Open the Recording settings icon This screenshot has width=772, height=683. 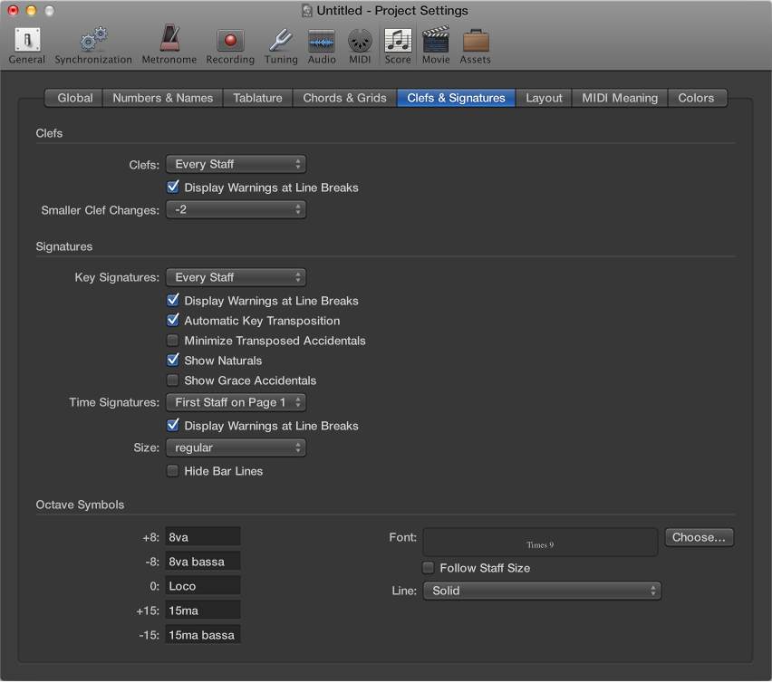229,41
